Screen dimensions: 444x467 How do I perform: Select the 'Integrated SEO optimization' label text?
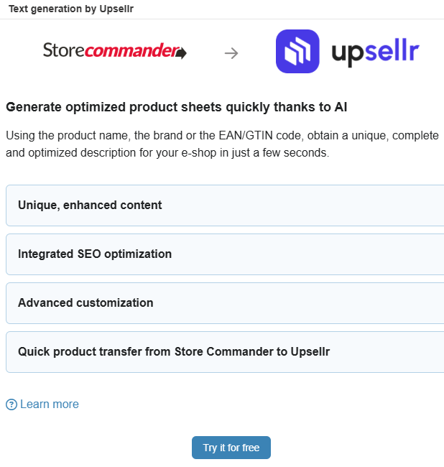tap(95, 254)
